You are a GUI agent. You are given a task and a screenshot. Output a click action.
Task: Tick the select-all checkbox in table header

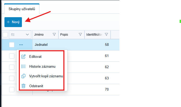click(x=5, y=34)
